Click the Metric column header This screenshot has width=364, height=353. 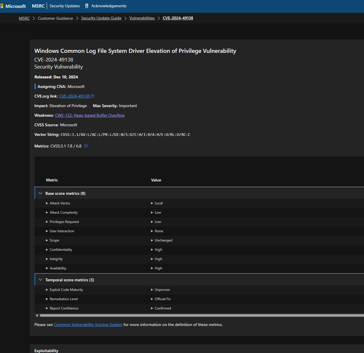point(52,180)
